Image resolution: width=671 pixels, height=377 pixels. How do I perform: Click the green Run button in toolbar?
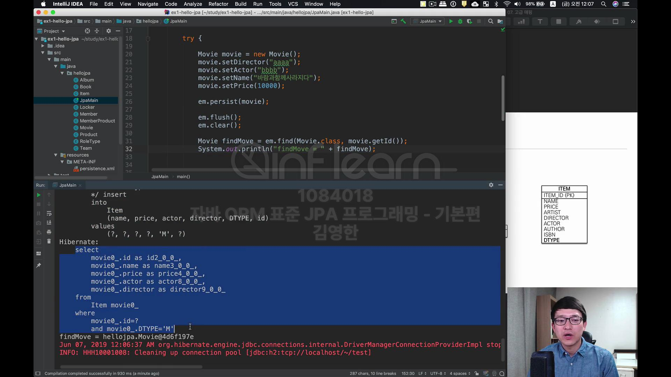click(x=451, y=21)
